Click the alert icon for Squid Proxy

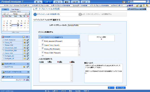(x=24, y=67)
